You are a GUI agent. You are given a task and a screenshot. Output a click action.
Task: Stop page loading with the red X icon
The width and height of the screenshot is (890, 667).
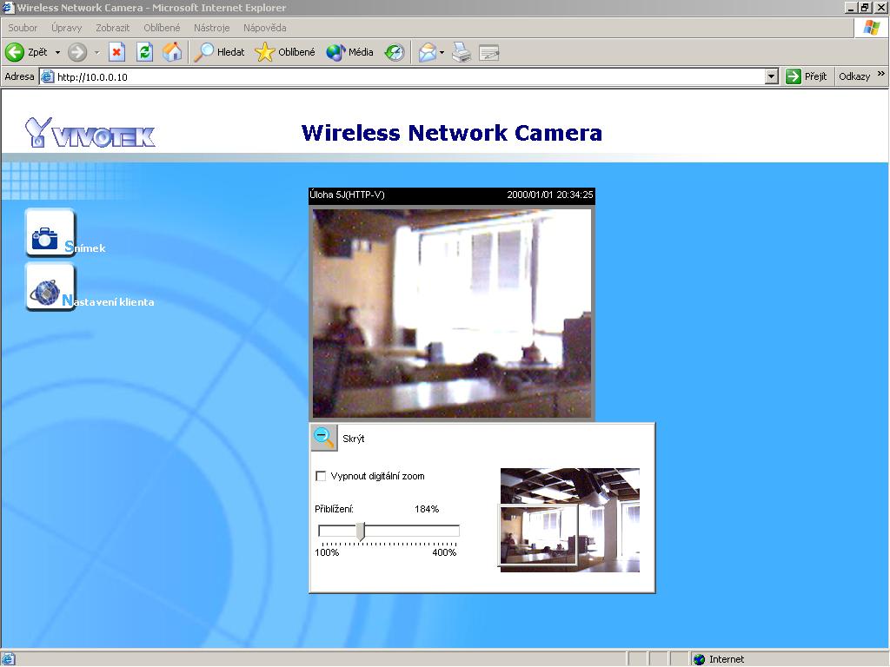116,52
